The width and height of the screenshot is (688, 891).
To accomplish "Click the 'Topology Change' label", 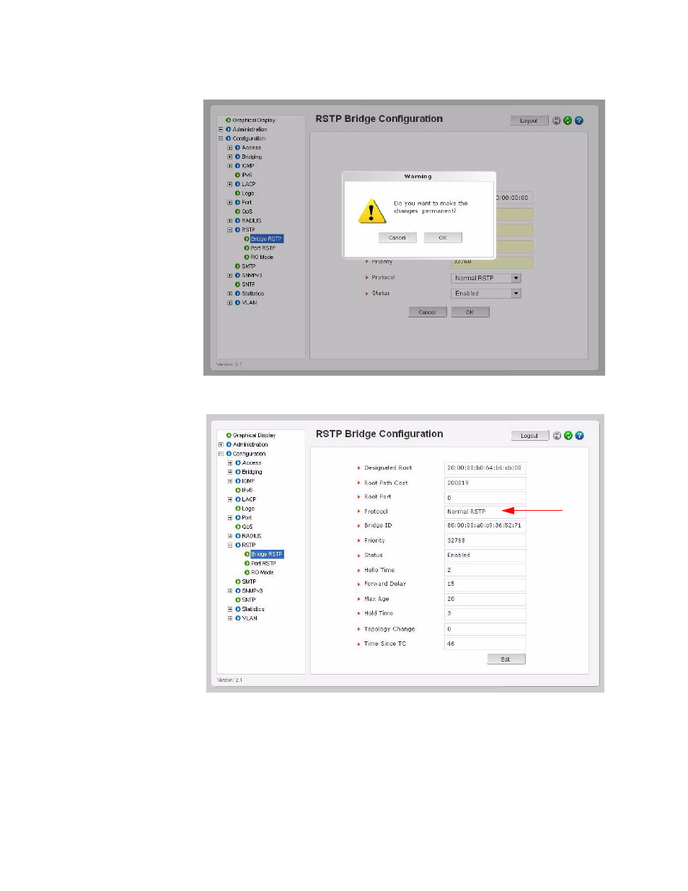I will coord(389,629).
